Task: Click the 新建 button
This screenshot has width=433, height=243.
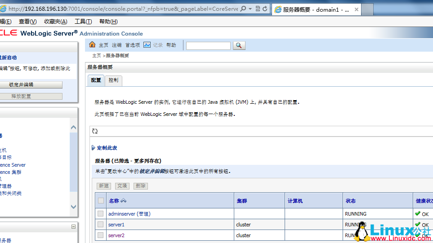Action: pyautogui.click(x=104, y=186)
